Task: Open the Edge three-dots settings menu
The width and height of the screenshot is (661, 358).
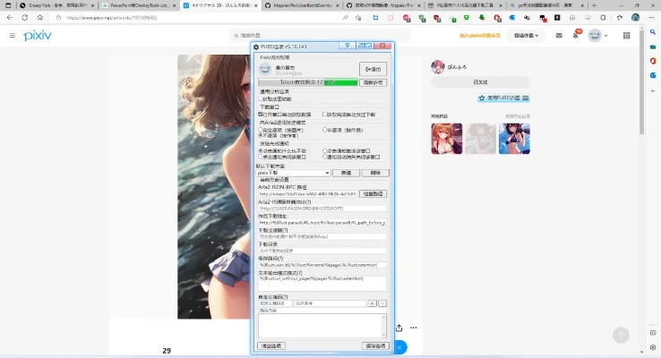Action: 650,18
